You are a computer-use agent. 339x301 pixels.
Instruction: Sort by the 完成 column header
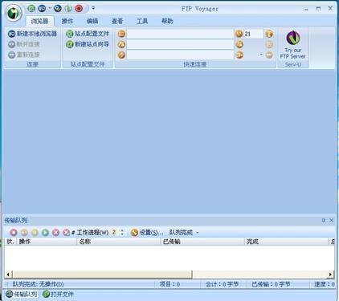(x=287, y=242)
